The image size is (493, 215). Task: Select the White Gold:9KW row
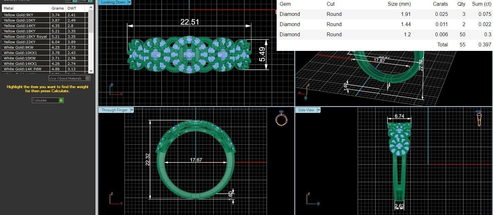coord(45,47)
